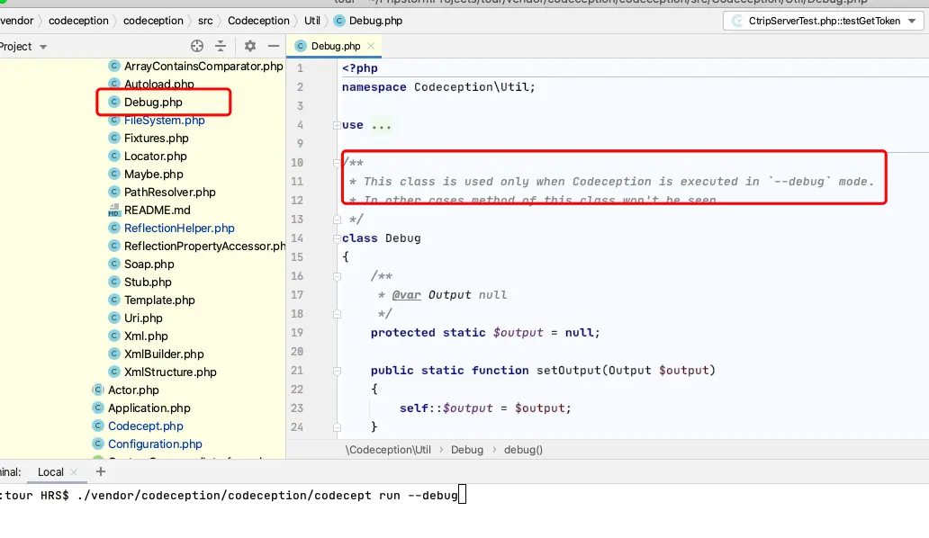Collapse the class Debug block on line 14
This screenshot has height=538, width=929.
pyautogui.click(x=337, y=238)
